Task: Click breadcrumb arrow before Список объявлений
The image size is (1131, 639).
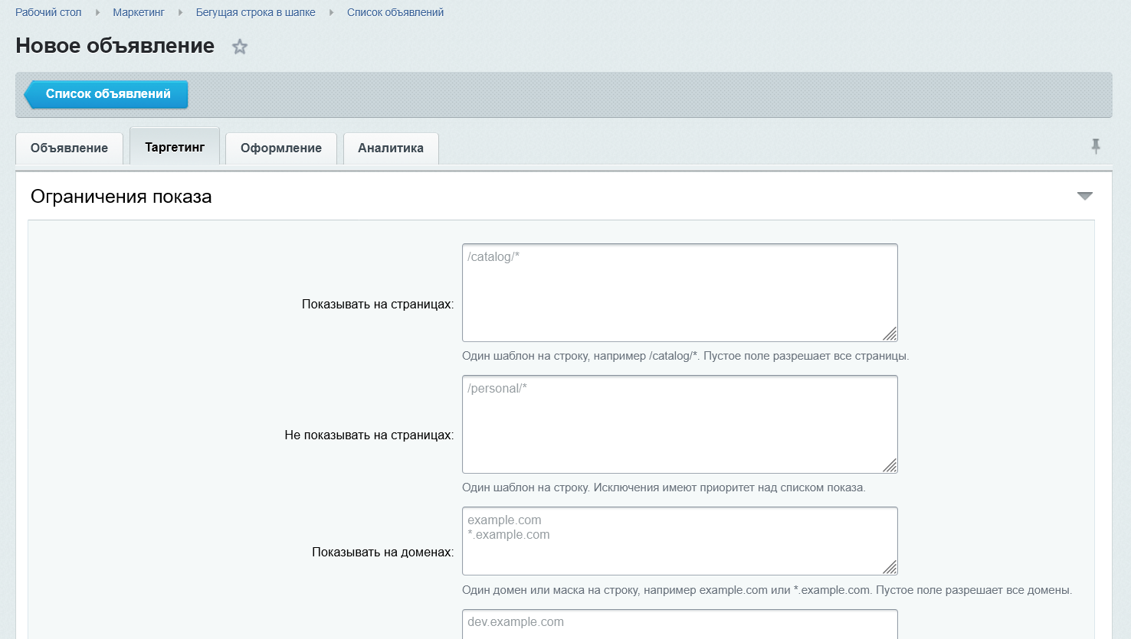Action: (331, 12)
